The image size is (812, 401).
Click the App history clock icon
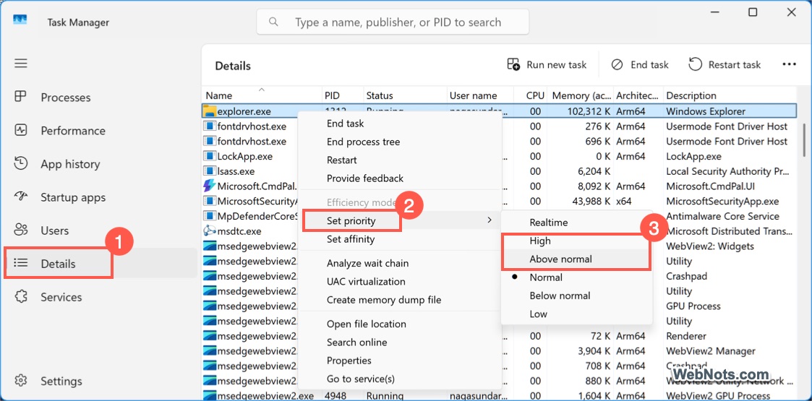pos(20,163)
